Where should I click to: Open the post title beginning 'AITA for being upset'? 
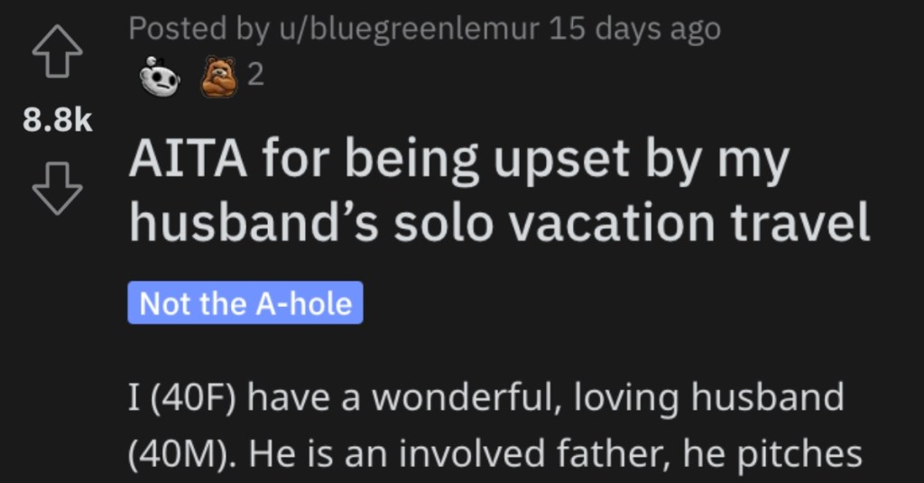pos(499,190)
